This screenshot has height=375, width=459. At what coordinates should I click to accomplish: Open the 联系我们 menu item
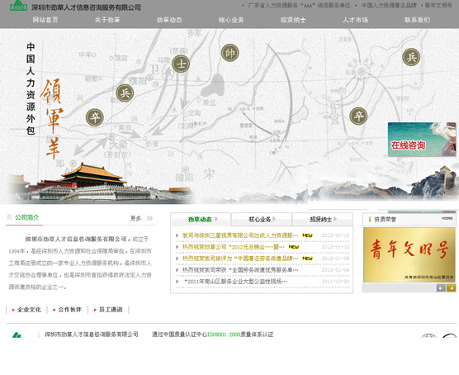[x=417, y=20]
